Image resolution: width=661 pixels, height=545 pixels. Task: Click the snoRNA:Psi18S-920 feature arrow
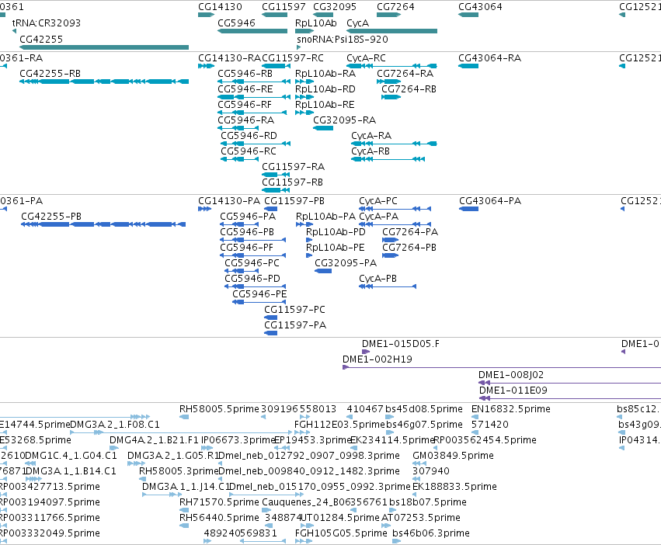(298, 47)
